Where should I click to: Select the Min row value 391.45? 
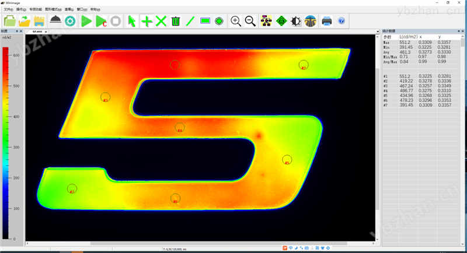(406, 47)
